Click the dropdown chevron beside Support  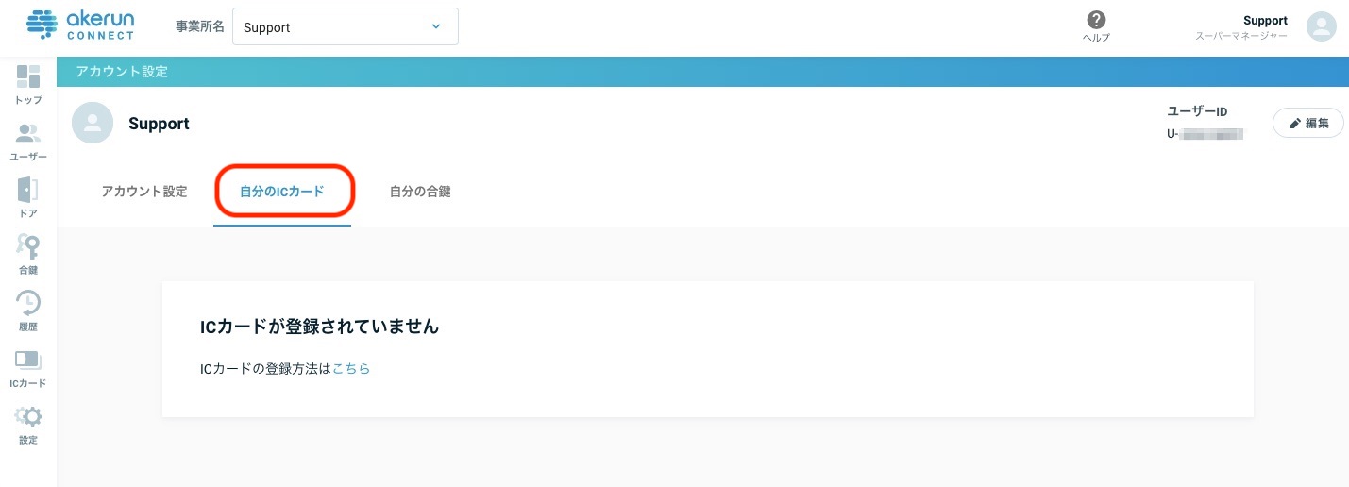point(435,26)
